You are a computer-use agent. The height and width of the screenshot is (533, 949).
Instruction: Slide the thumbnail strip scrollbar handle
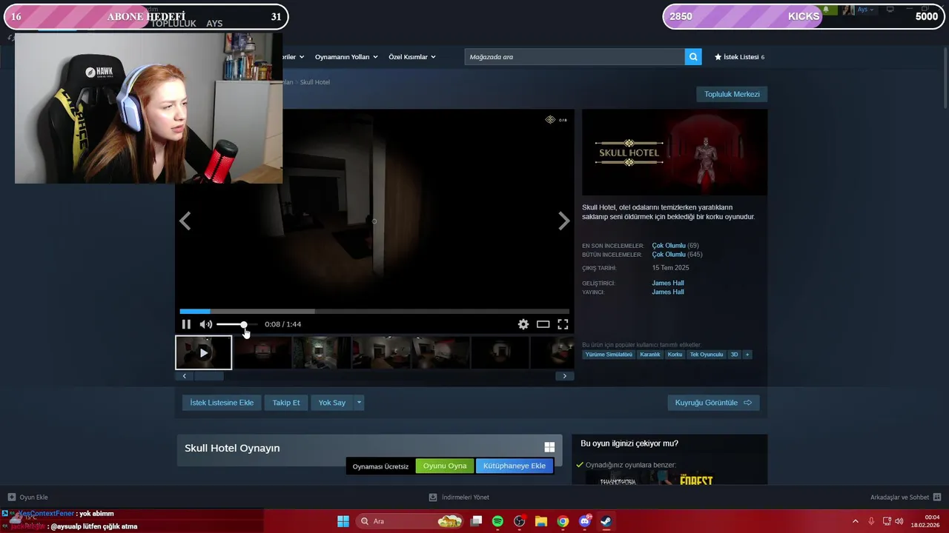(x=209, y=376)
